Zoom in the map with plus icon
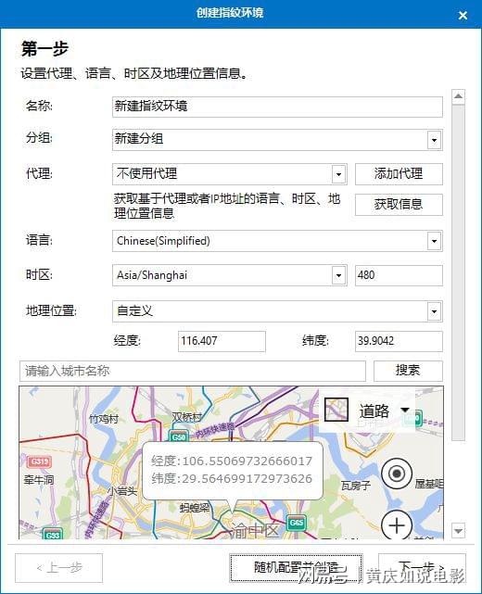 pyautogui.click(x=397, y=525)
